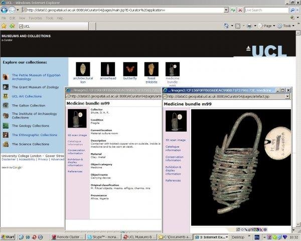Select the butterfly thumbnail
The width and height of the screenshot is (301, 241).
tap(130, 69)
